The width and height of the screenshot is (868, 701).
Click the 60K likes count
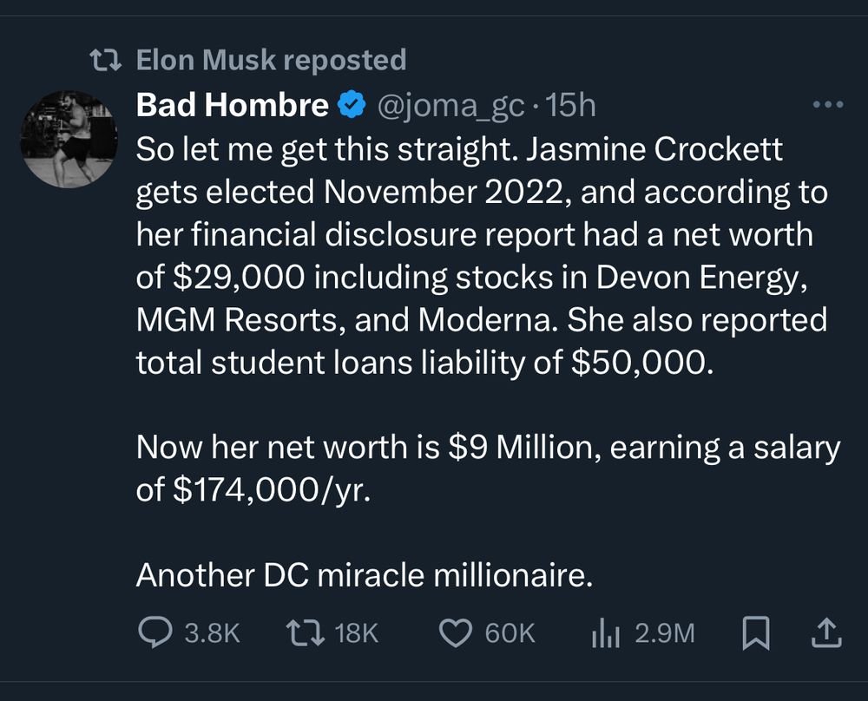coord(510,633)
